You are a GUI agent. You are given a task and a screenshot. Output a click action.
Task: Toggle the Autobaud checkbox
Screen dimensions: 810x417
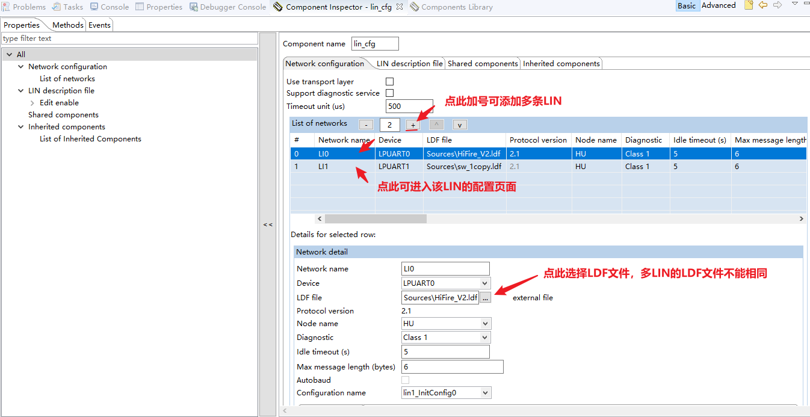click(x=405, y=380)
